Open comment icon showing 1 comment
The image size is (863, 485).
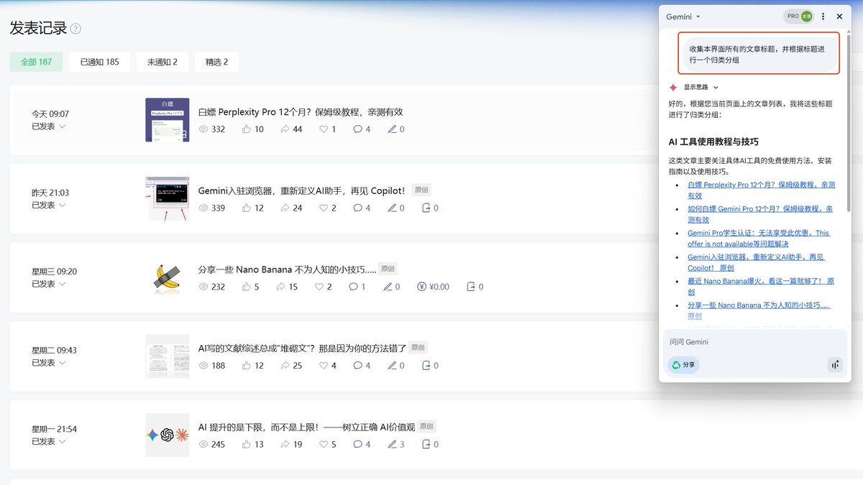pyautogui.click(x=353, y=287)
